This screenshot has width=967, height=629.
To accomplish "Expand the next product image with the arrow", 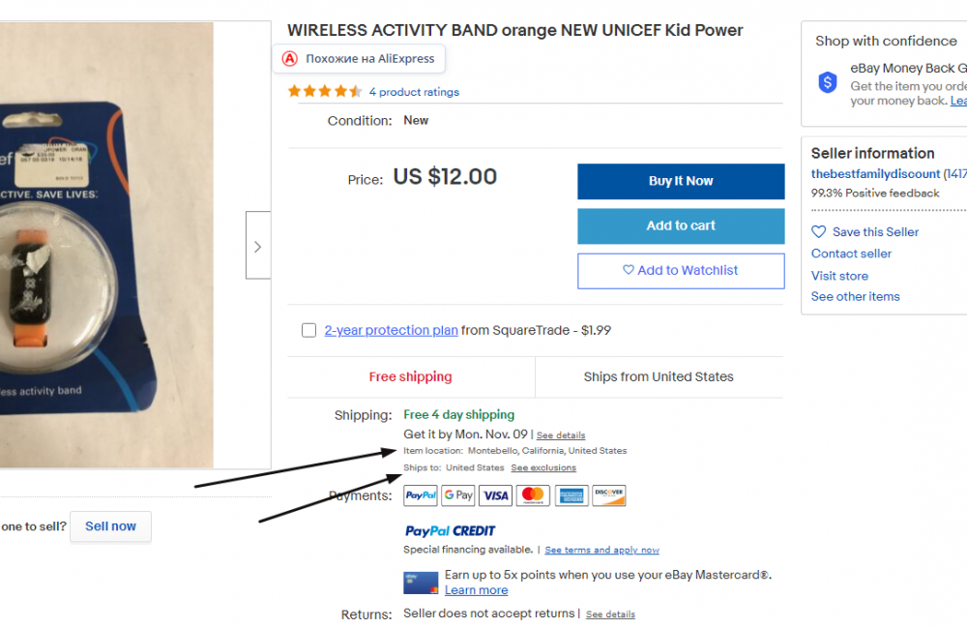I will coord(257,245).
